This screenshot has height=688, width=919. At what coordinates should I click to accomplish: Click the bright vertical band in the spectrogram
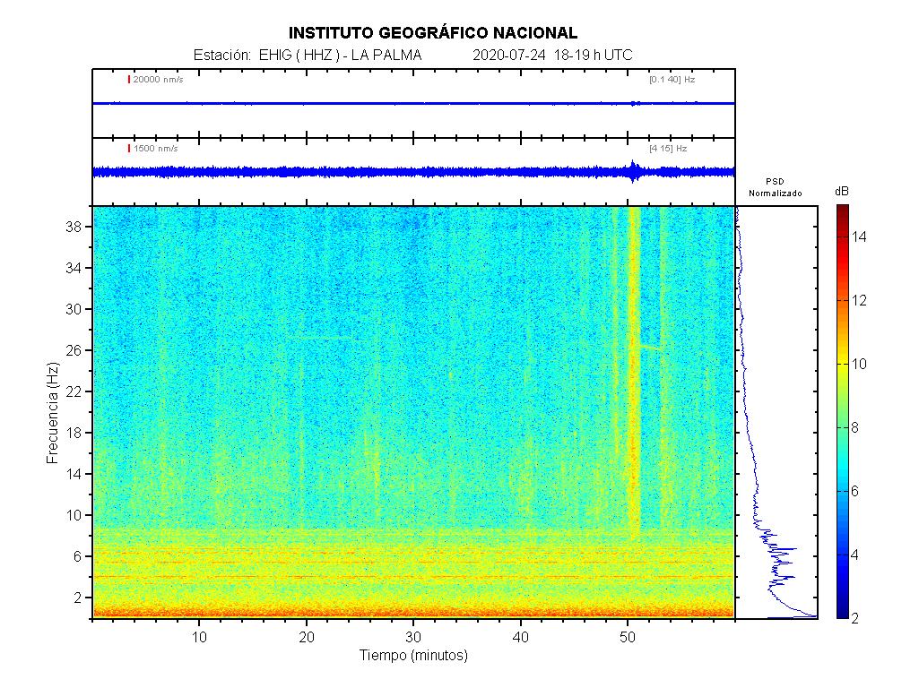tap(635, 376)
